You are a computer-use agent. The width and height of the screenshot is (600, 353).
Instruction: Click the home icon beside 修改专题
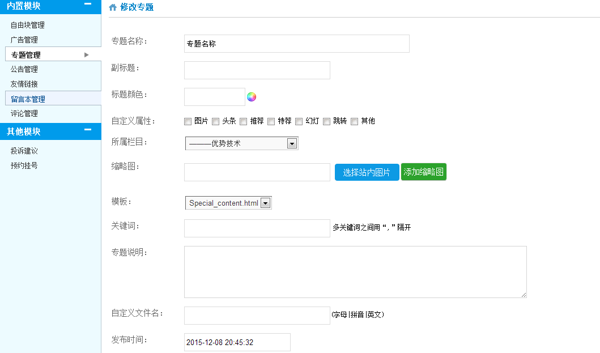[113, 7]
